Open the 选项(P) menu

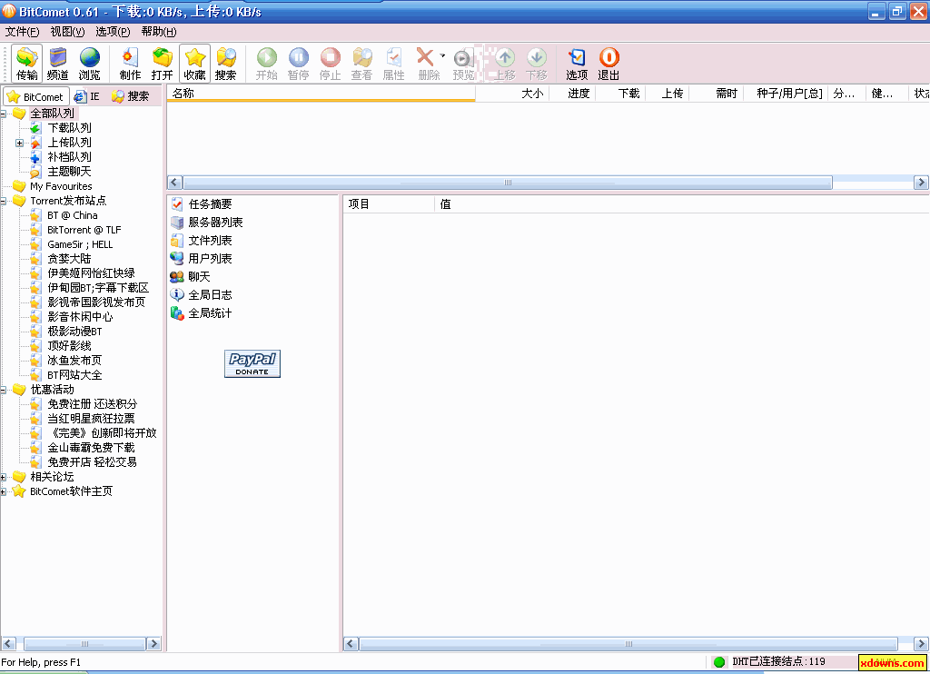tap(113, 32)
